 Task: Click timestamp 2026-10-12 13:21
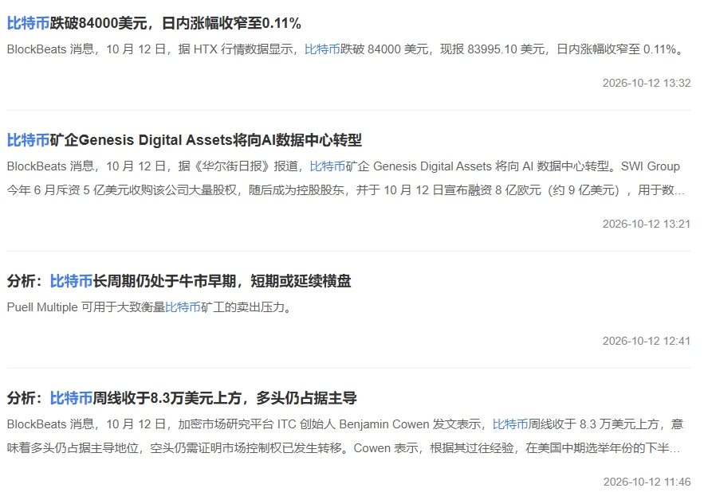(x=647, y=224)
